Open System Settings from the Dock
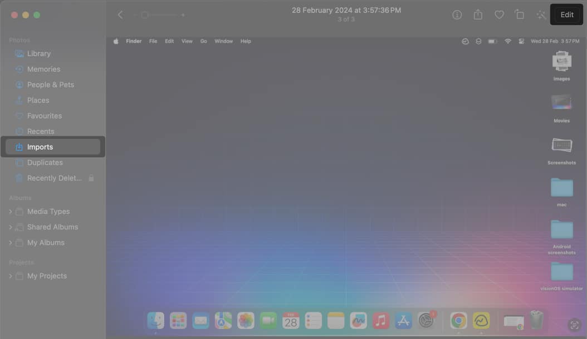 pos(426,321)
